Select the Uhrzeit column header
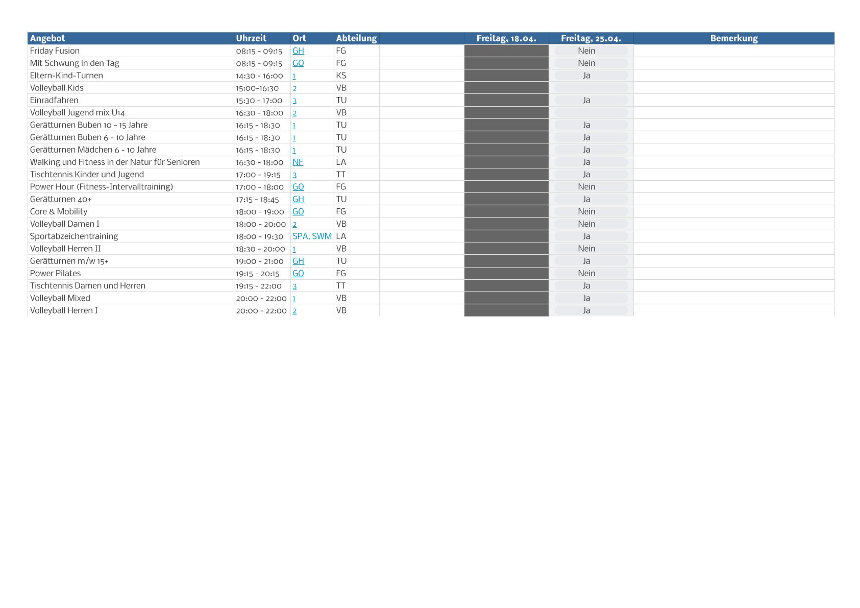This screenshot has height=608, width=860. (x=262, y=38)
